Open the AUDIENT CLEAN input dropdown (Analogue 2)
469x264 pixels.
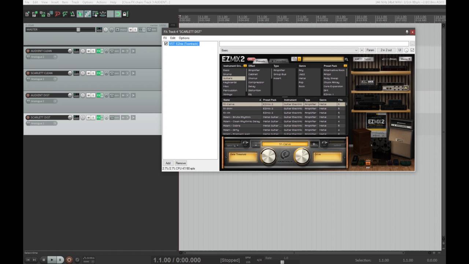click(x=41, y=57)
